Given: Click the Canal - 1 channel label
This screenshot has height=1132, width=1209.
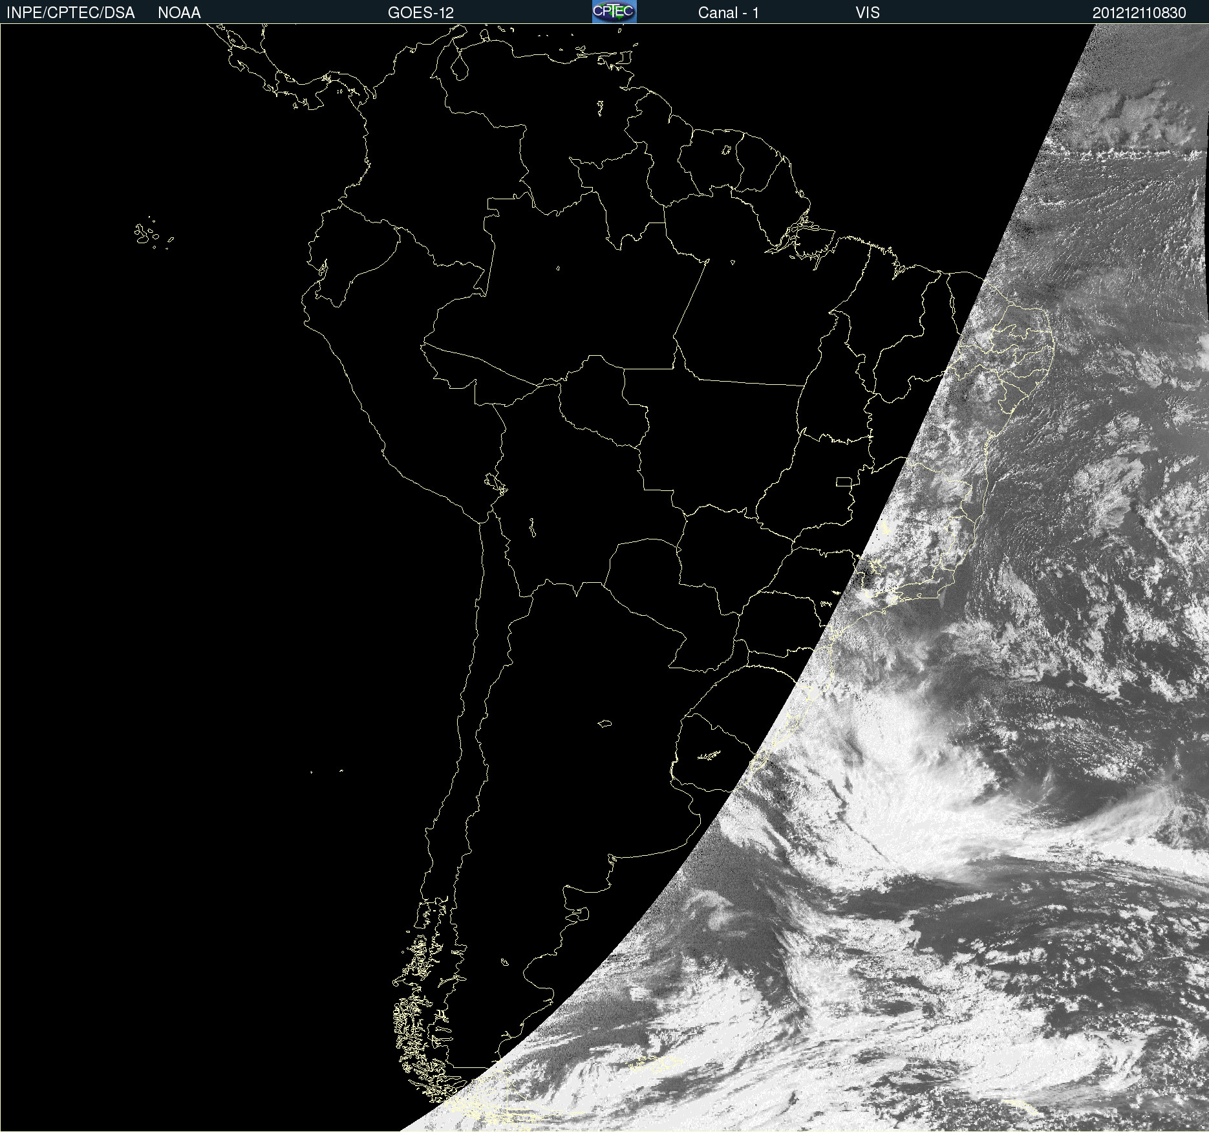Looking at the screenshot, I should point(729,13).
